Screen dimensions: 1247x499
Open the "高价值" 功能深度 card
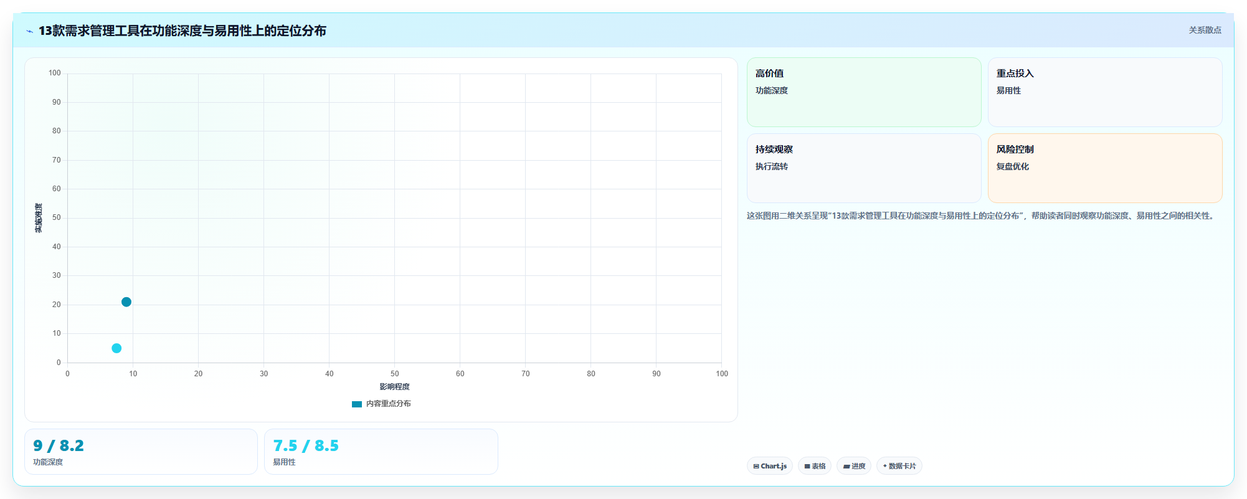point(864,92)
